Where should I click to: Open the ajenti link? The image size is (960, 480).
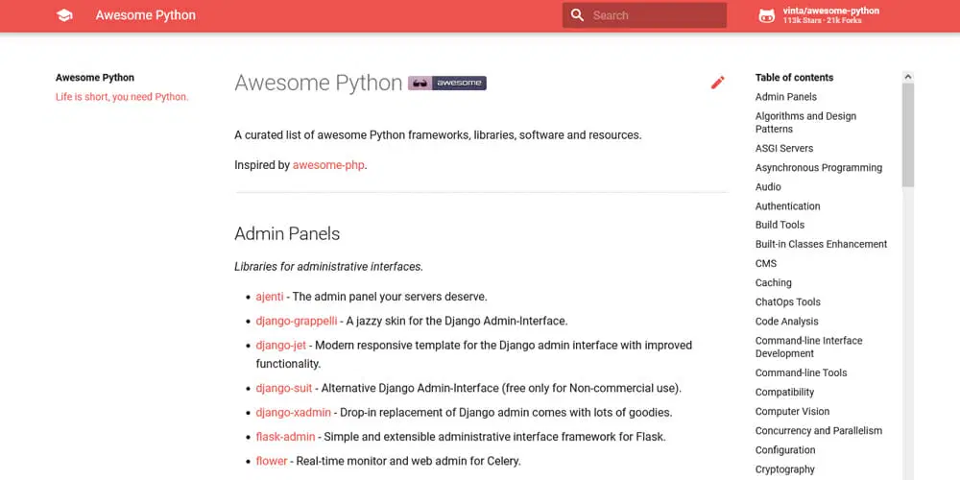point(270,297)
